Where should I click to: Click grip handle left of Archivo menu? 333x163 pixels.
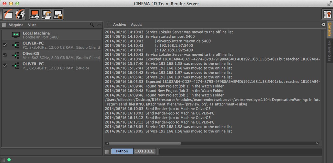[x=108, y=25]
